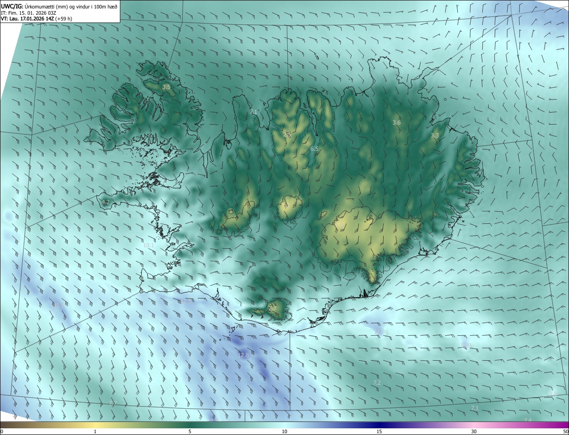This screenshot has width=569, height=435.
Task: Click the 50 tick on the colour scale
Action: click(565, 432)
